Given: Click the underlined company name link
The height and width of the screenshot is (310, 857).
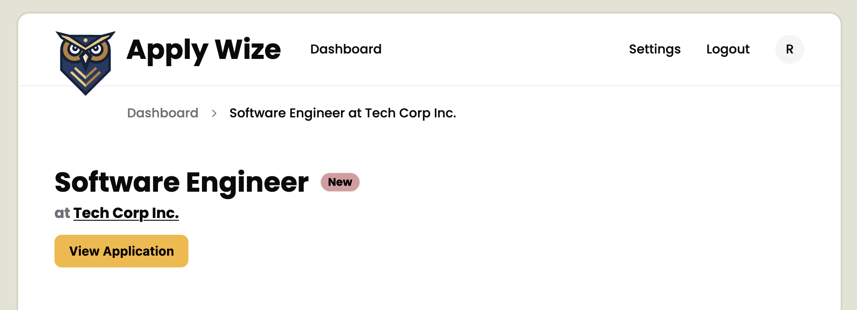Looking at the screenshot, I should pyautogui.click(x=126, y=213).
